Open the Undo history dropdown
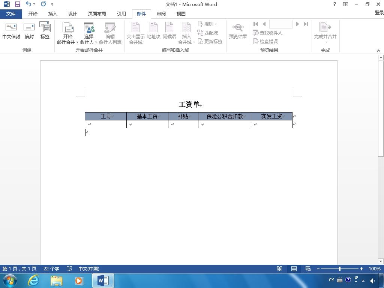Viewport: 384px width, 288px height. tap(34, 4)
